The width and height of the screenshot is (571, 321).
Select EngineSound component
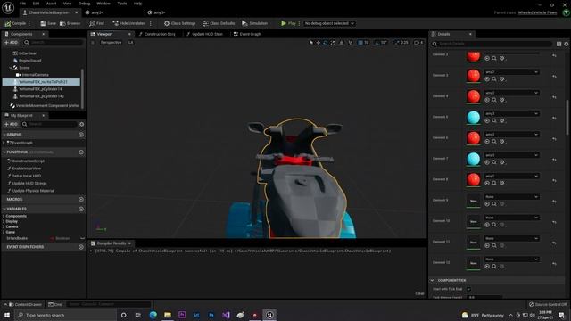pos(29,61)
